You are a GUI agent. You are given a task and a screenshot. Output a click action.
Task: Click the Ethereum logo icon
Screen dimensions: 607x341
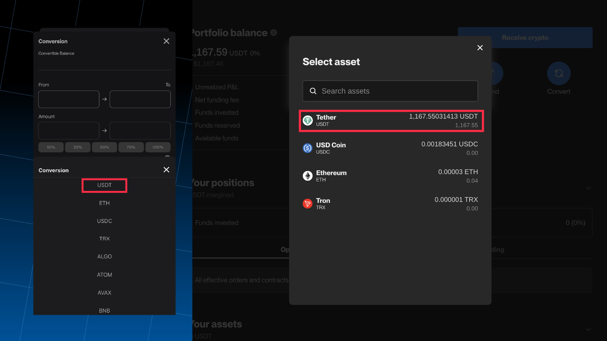click(x=307, y=176)
